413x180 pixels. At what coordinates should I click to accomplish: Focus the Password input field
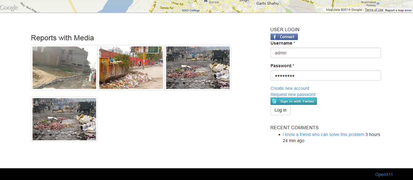pyautogui.click(x=325, y=75)
